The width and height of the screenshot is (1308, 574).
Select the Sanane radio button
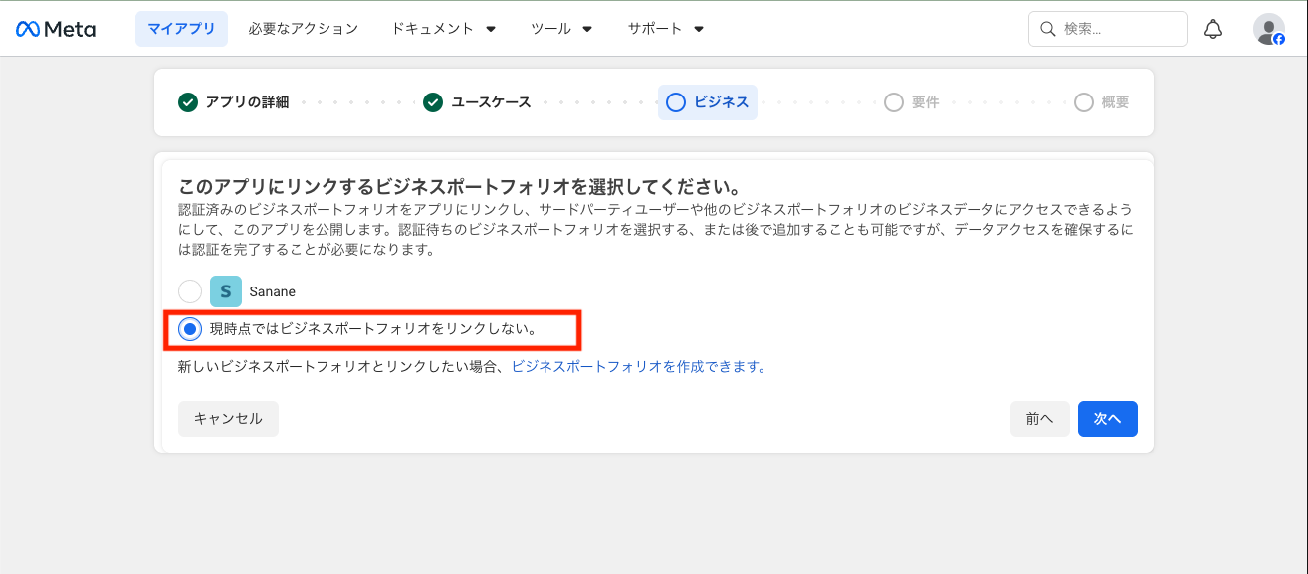[190, 291]
